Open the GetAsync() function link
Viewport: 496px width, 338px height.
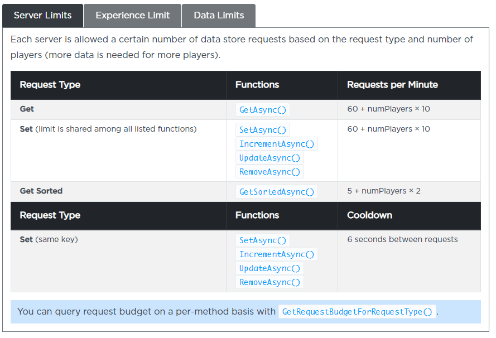pos(263,110)
